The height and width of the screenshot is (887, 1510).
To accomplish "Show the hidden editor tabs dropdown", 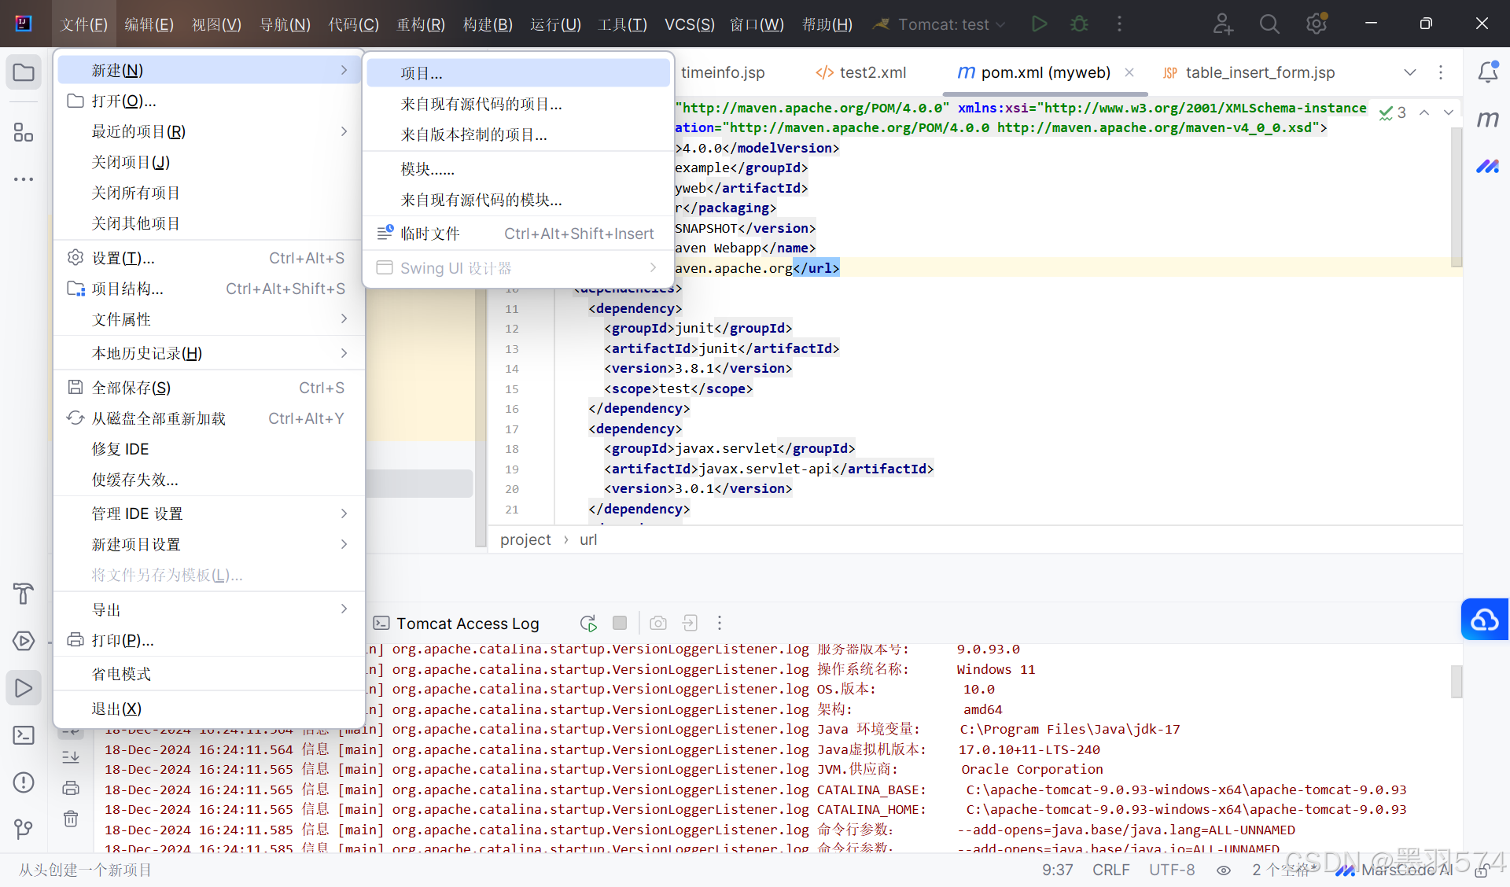I will pyautogui.click(x=1409, y=72).
